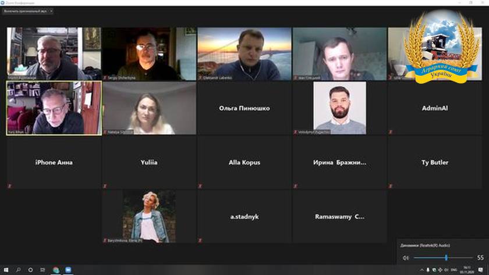This screenshot has width=489, height=275.
Task: Open the taskbar clock and date
Action: pyautogui.click(x=467, y=270)
